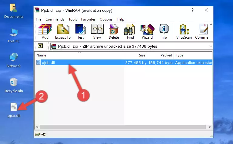This screenshot has width=233, height=144.
Task: Open the View file tool
Action: [x=97, y=31]
